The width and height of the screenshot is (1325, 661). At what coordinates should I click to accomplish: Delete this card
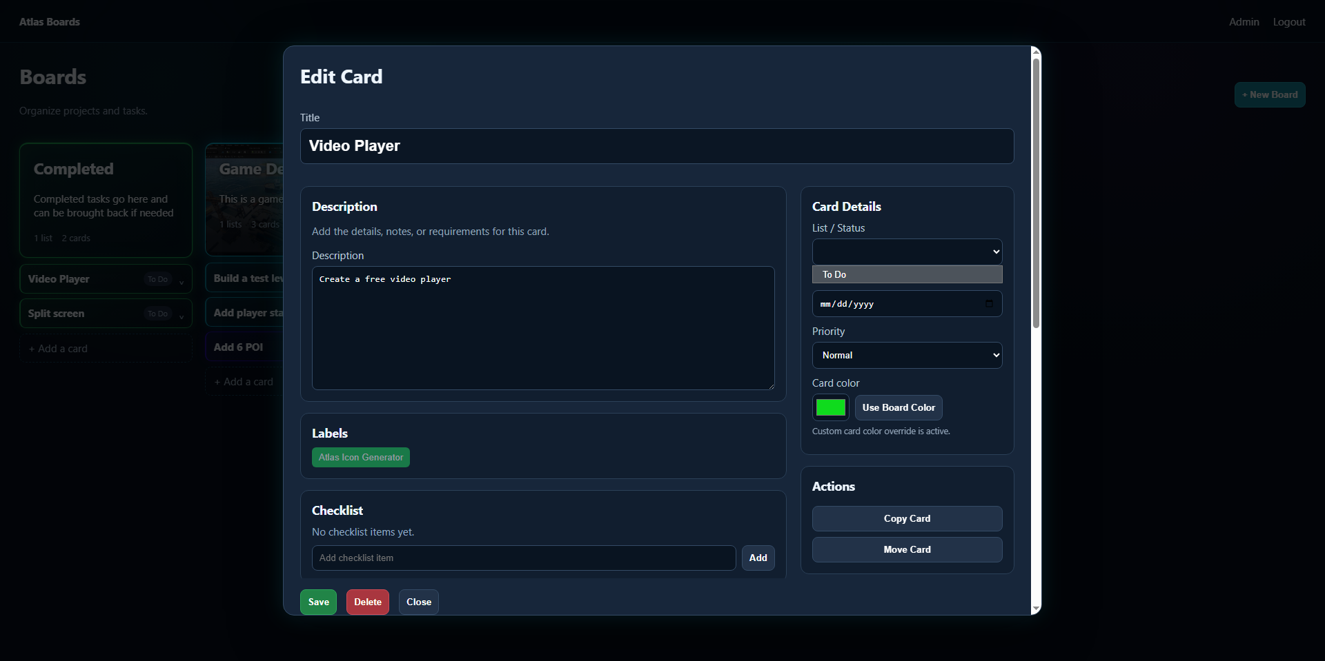[x=367, y=602]
